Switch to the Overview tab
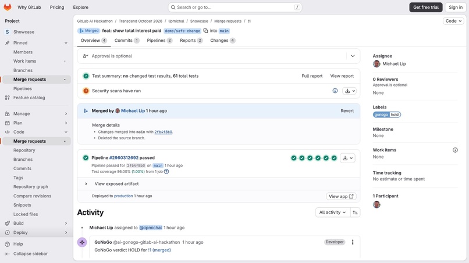Screen dimensions: 469x263 click(x=94, y=40)
